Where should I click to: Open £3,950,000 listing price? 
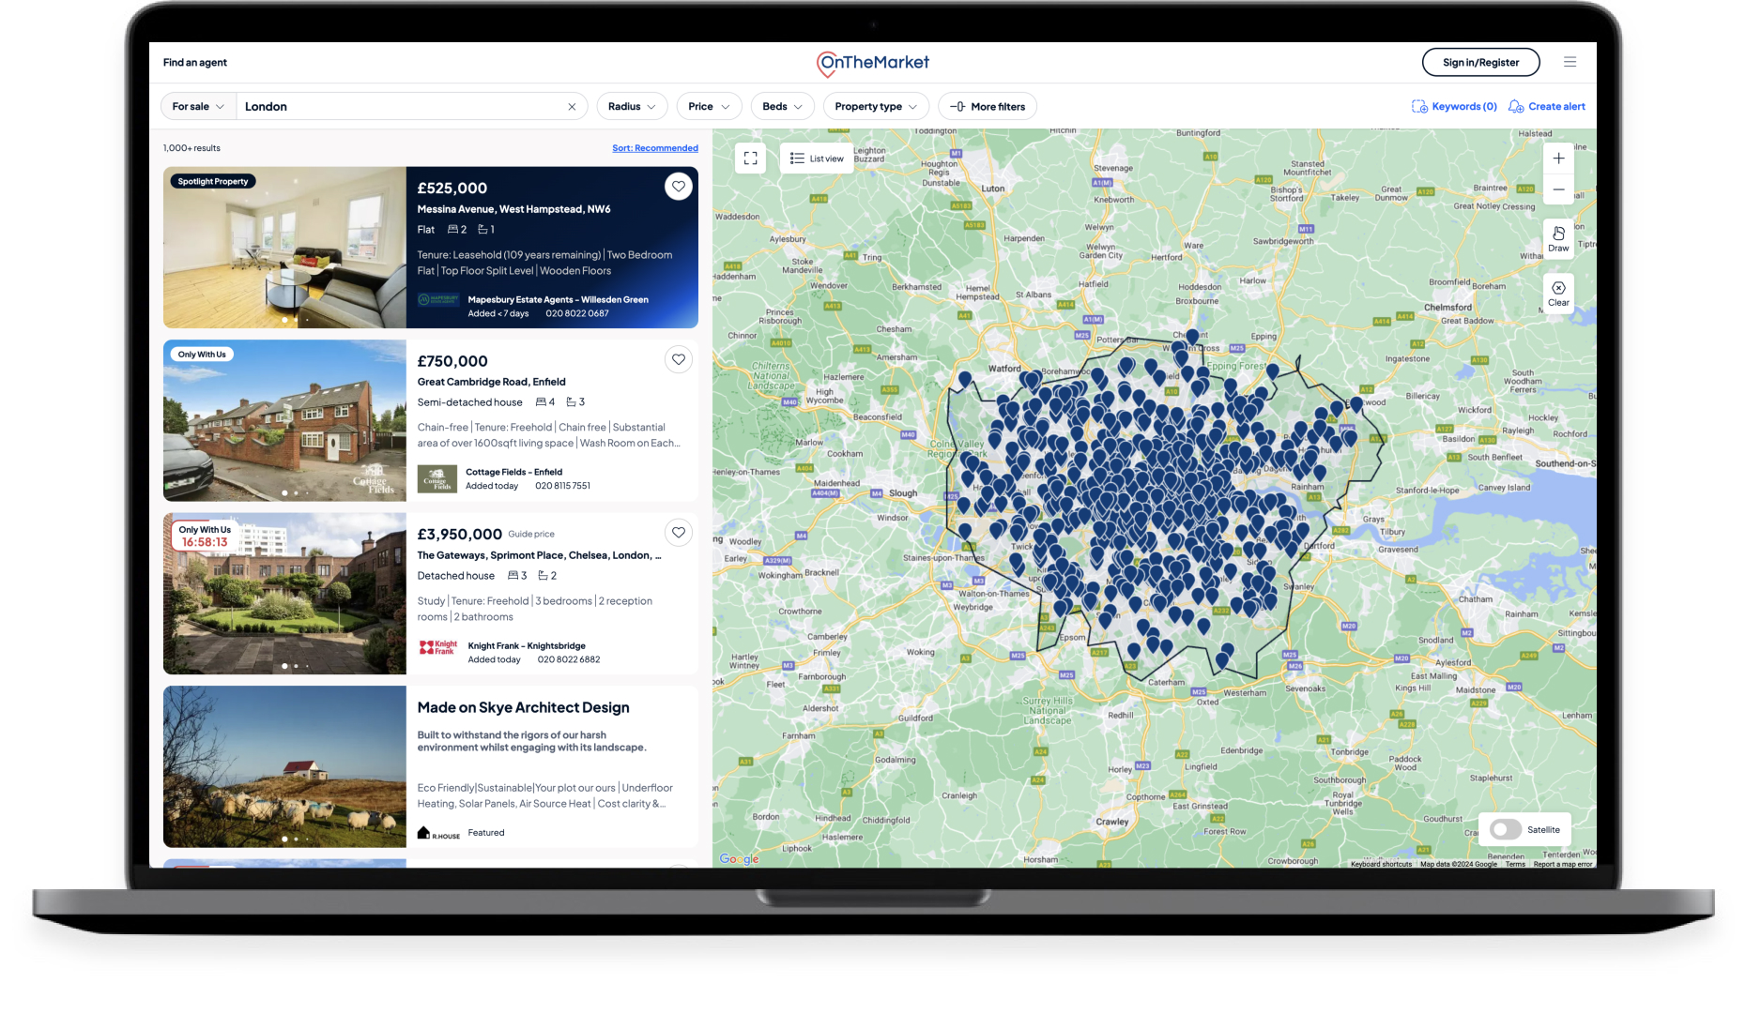460,535
